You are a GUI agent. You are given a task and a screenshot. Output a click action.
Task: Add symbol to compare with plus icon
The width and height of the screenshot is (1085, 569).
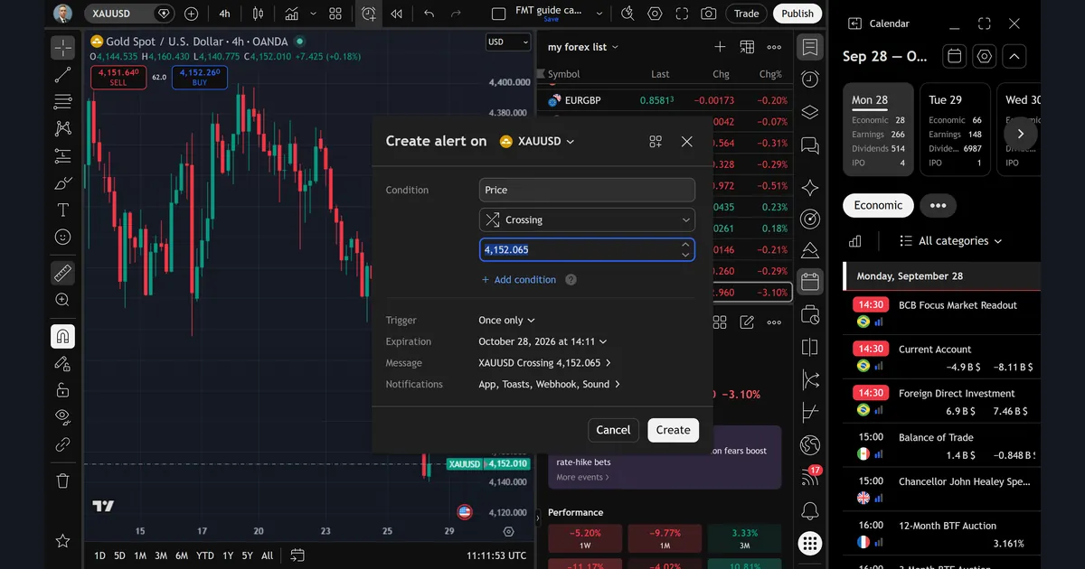pyautogui.click(x=191, y=14)
